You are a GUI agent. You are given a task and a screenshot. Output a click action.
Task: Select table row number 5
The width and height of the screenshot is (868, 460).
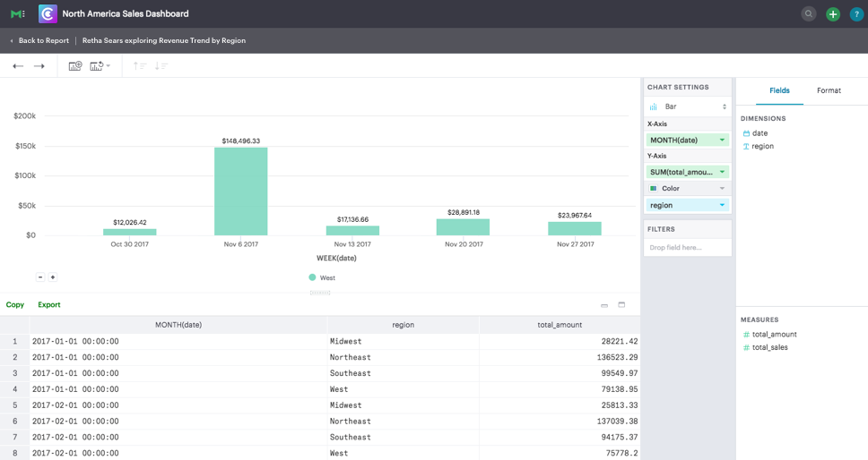[x=15, y=405]
